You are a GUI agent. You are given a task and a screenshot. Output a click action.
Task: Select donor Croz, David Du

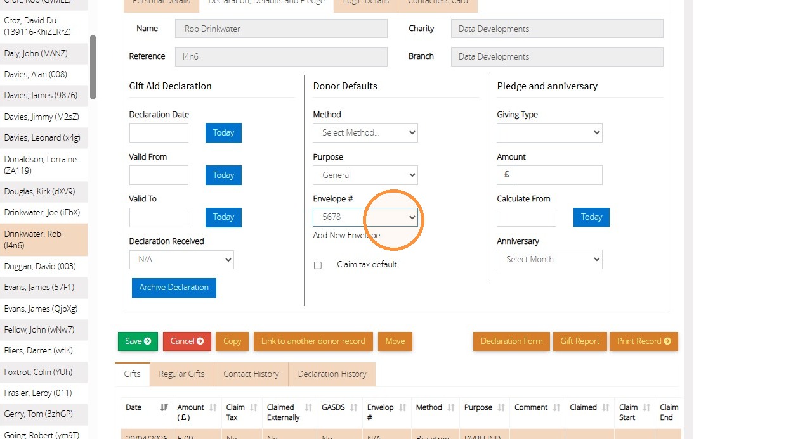coord(44,26)
